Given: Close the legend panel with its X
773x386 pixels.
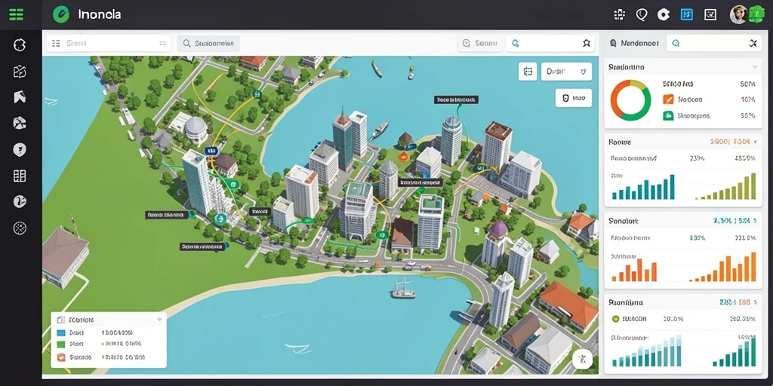Looking at the screenshot, I should pyautogui.click(x=159, y=320).
